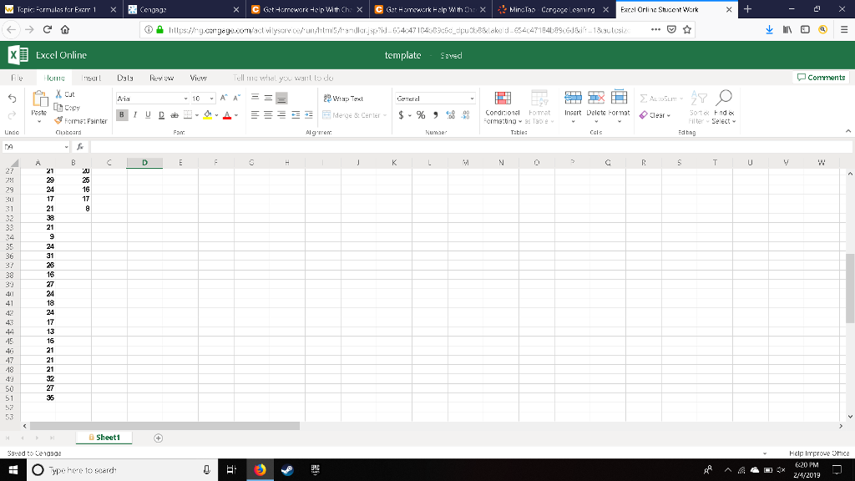The image size is (855, 481).
Task: Align text left in the cell
Action: 255,115
